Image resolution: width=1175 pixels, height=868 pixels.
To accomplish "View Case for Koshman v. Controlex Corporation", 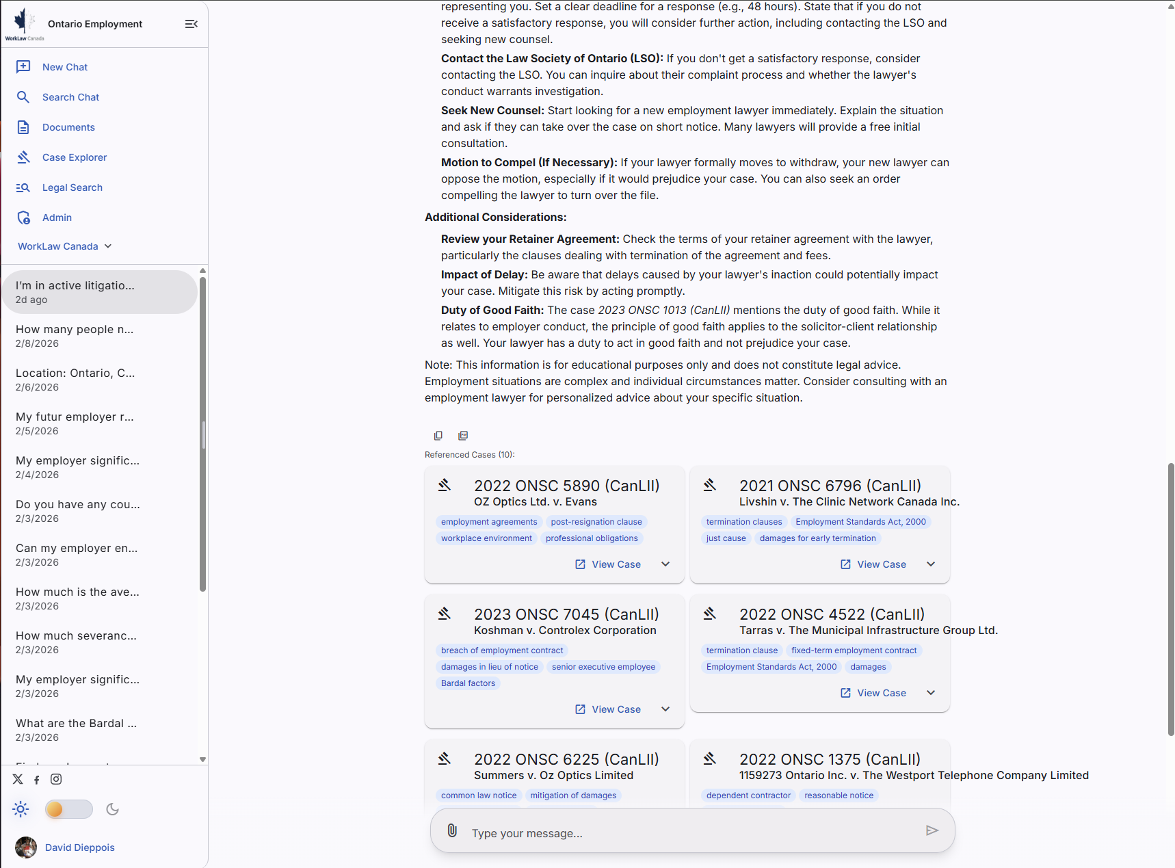I will (607, 709).
